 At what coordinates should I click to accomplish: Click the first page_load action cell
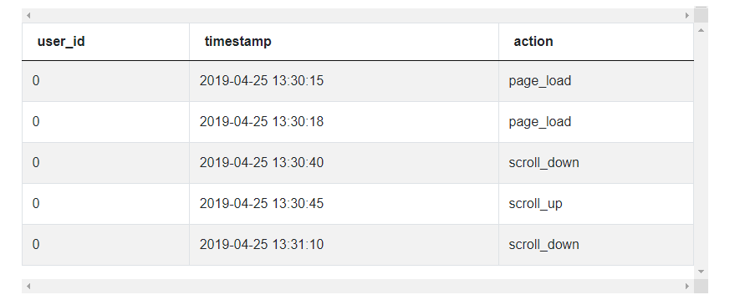(x=596, y=81)
